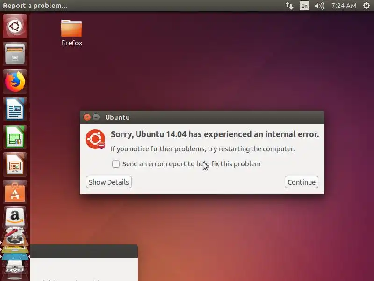
Task: Click the Show Details button
Action: tap(109, 182)
